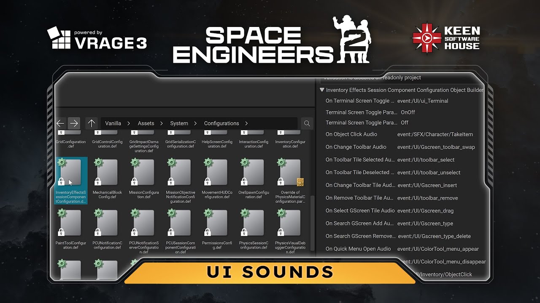Select InventoryEffectsSessionComponentConfiguration file icon
This screenshot has height=303, width=540.
70,173
